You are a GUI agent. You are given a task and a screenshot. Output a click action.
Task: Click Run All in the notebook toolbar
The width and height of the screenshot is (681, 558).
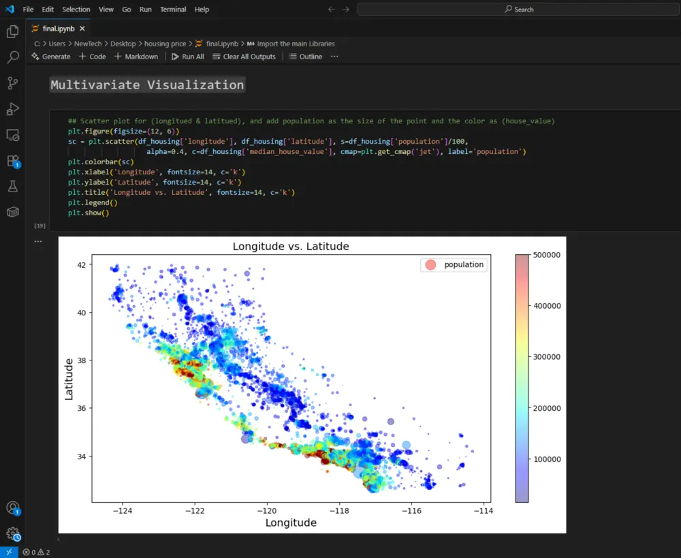tap(187, 57)
